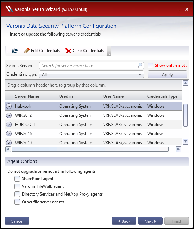Go Back to the previous wizard step
This screenshot has width=194, height=229.
point(124,221)
